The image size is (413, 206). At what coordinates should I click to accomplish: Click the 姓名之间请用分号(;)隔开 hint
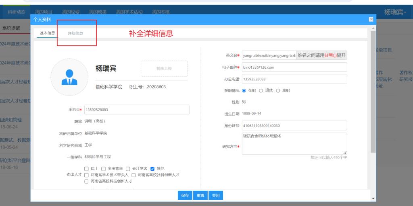tap(321, 55)
